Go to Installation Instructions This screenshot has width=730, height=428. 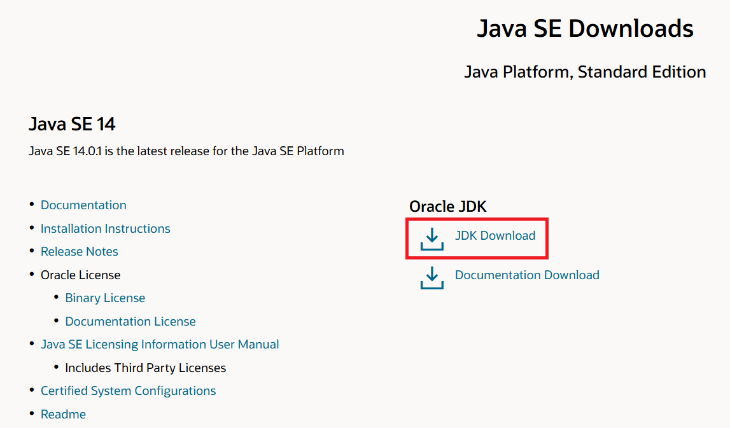[106, 228]
